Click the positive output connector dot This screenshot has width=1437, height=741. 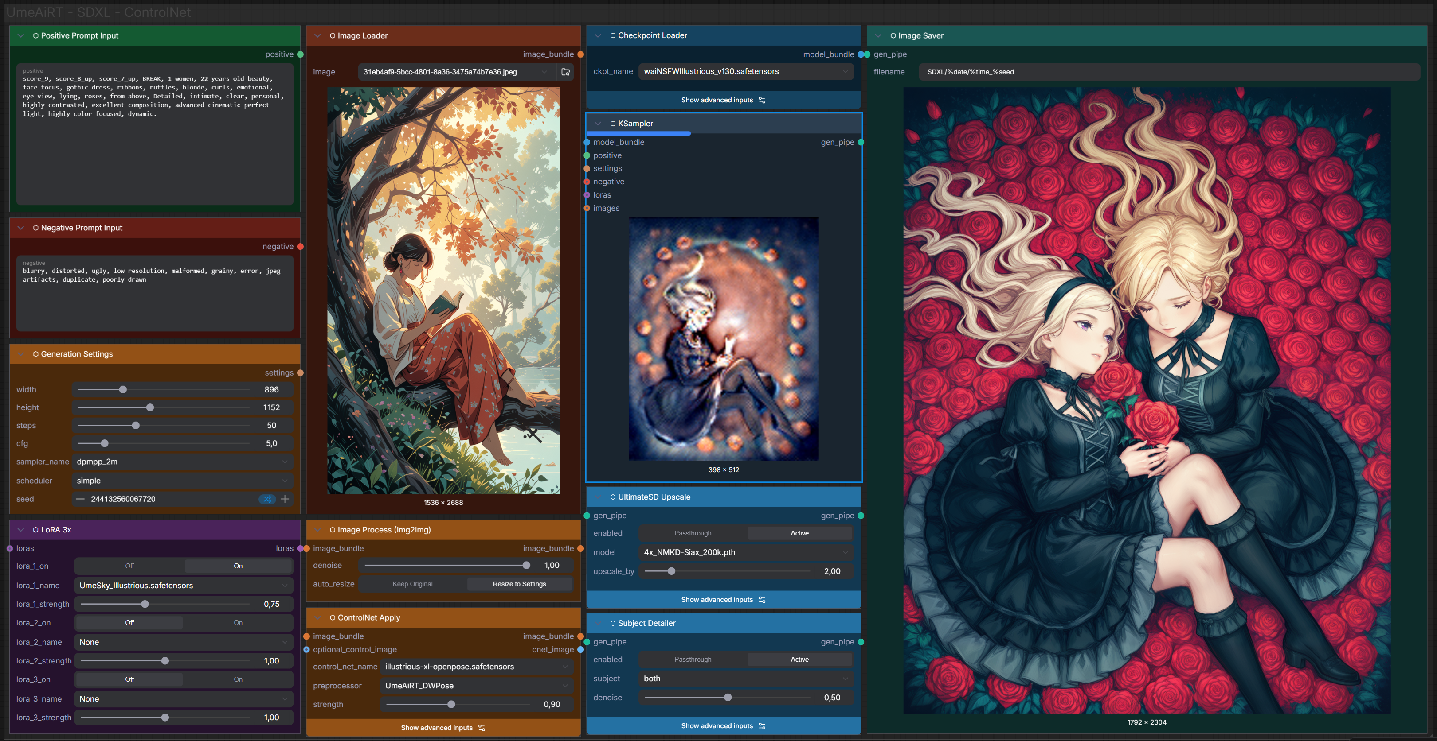[x=300, y=54]
